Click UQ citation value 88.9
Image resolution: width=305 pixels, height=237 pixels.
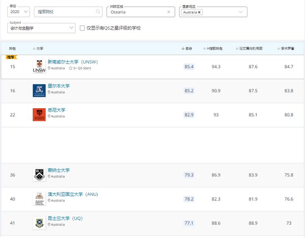[253, 223]
